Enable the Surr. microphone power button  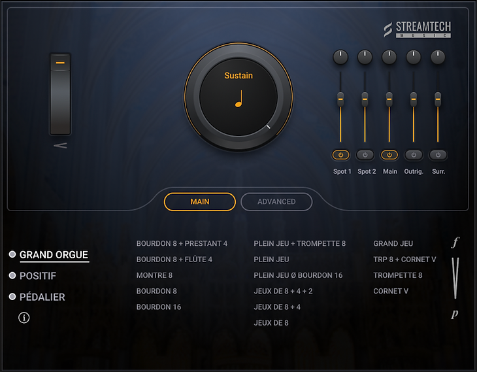(x=438, y=155)
